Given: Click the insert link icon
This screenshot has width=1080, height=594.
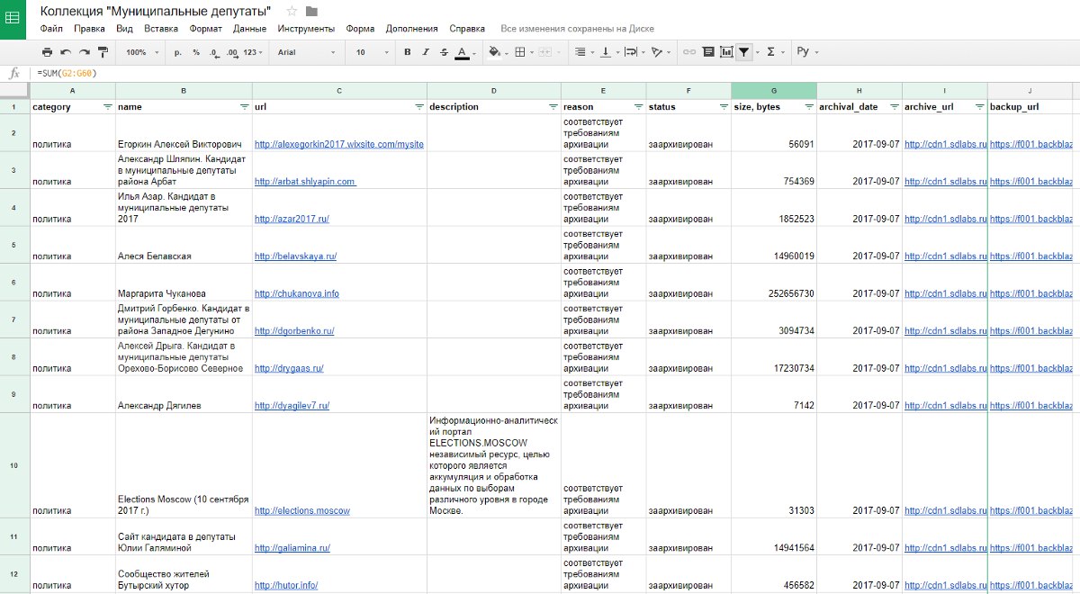Looking at the screenshot, I should 689,52.
